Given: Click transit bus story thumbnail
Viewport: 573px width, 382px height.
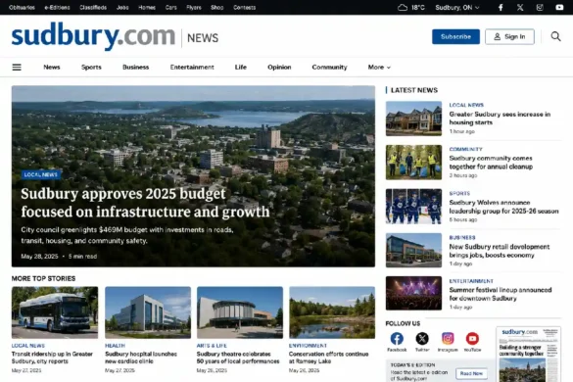Looking at the screenshot, I should [x=55, y=312].
